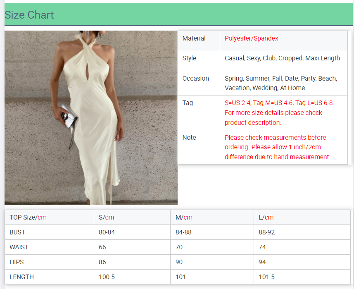Screen dimensions: 354x289
Task: Click the WAIST value 70 for medium
Action: coord(179,247)
